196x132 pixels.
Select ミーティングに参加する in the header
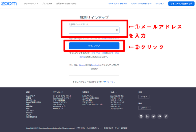coord(118,4)
